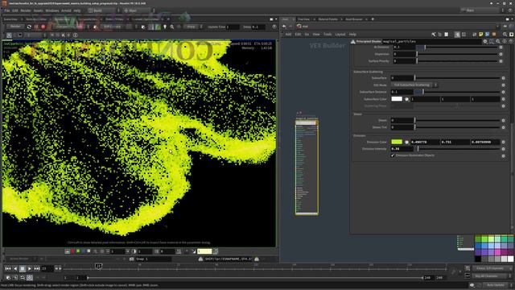
Task: Click the magnifier inspect icon in render toolbar
Action: coord(171,27)
